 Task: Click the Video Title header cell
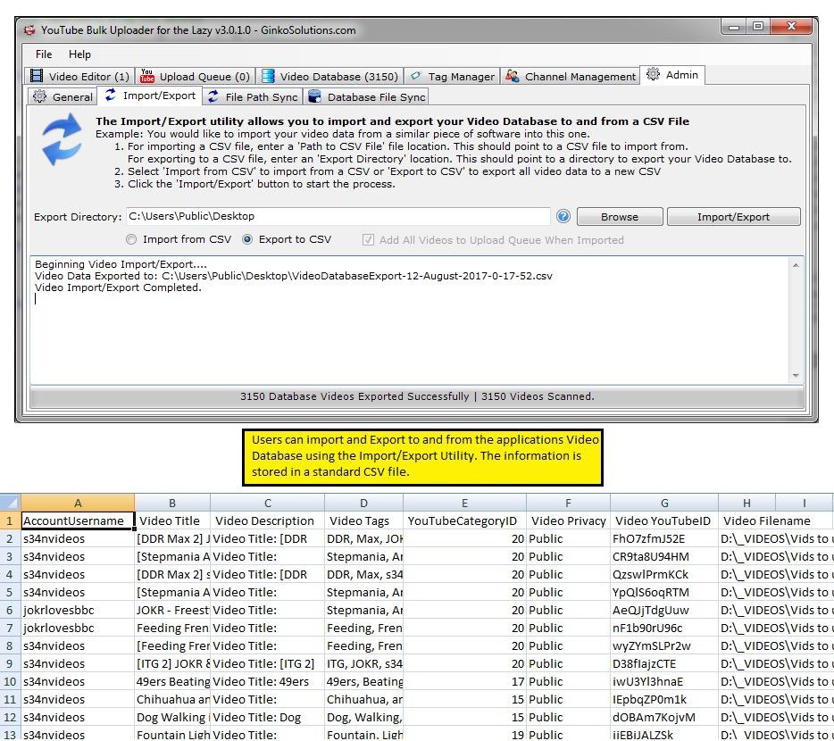tap(172, 520)
